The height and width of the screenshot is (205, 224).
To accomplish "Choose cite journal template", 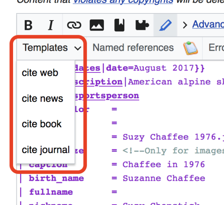I will 46,150.
